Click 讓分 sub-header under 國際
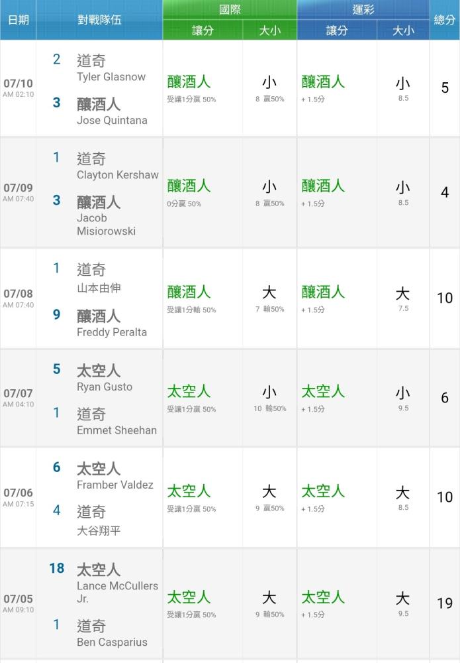The image size is (460, 663). click(203, 30)
